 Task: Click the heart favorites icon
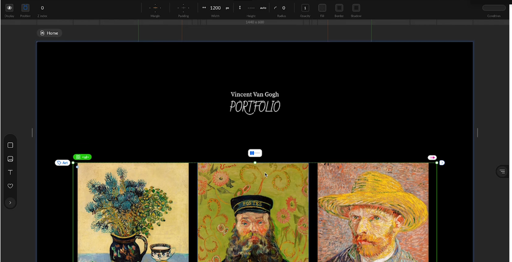click(x=10, y=186)
